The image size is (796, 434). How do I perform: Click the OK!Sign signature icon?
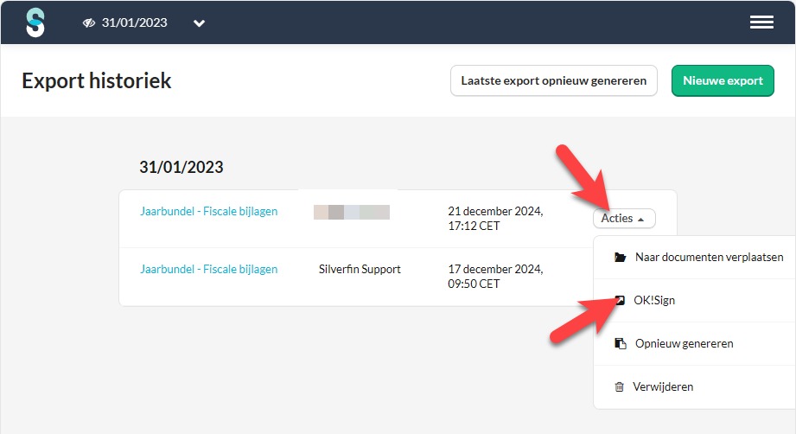620,300
